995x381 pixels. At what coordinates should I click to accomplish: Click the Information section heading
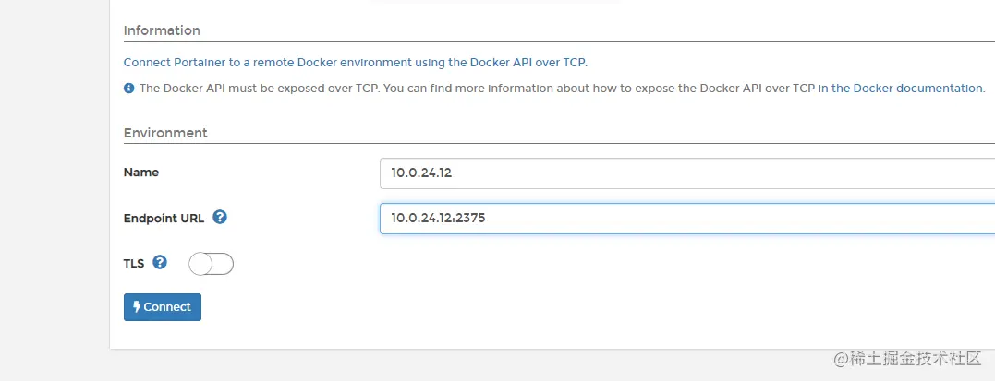tap(162, 30)
